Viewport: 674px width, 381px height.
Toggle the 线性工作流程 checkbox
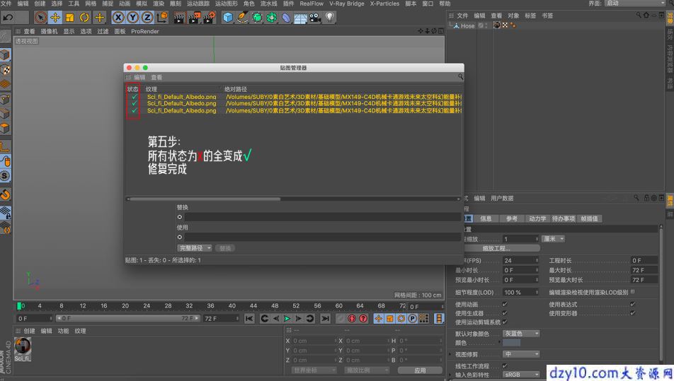pos(505,366)
